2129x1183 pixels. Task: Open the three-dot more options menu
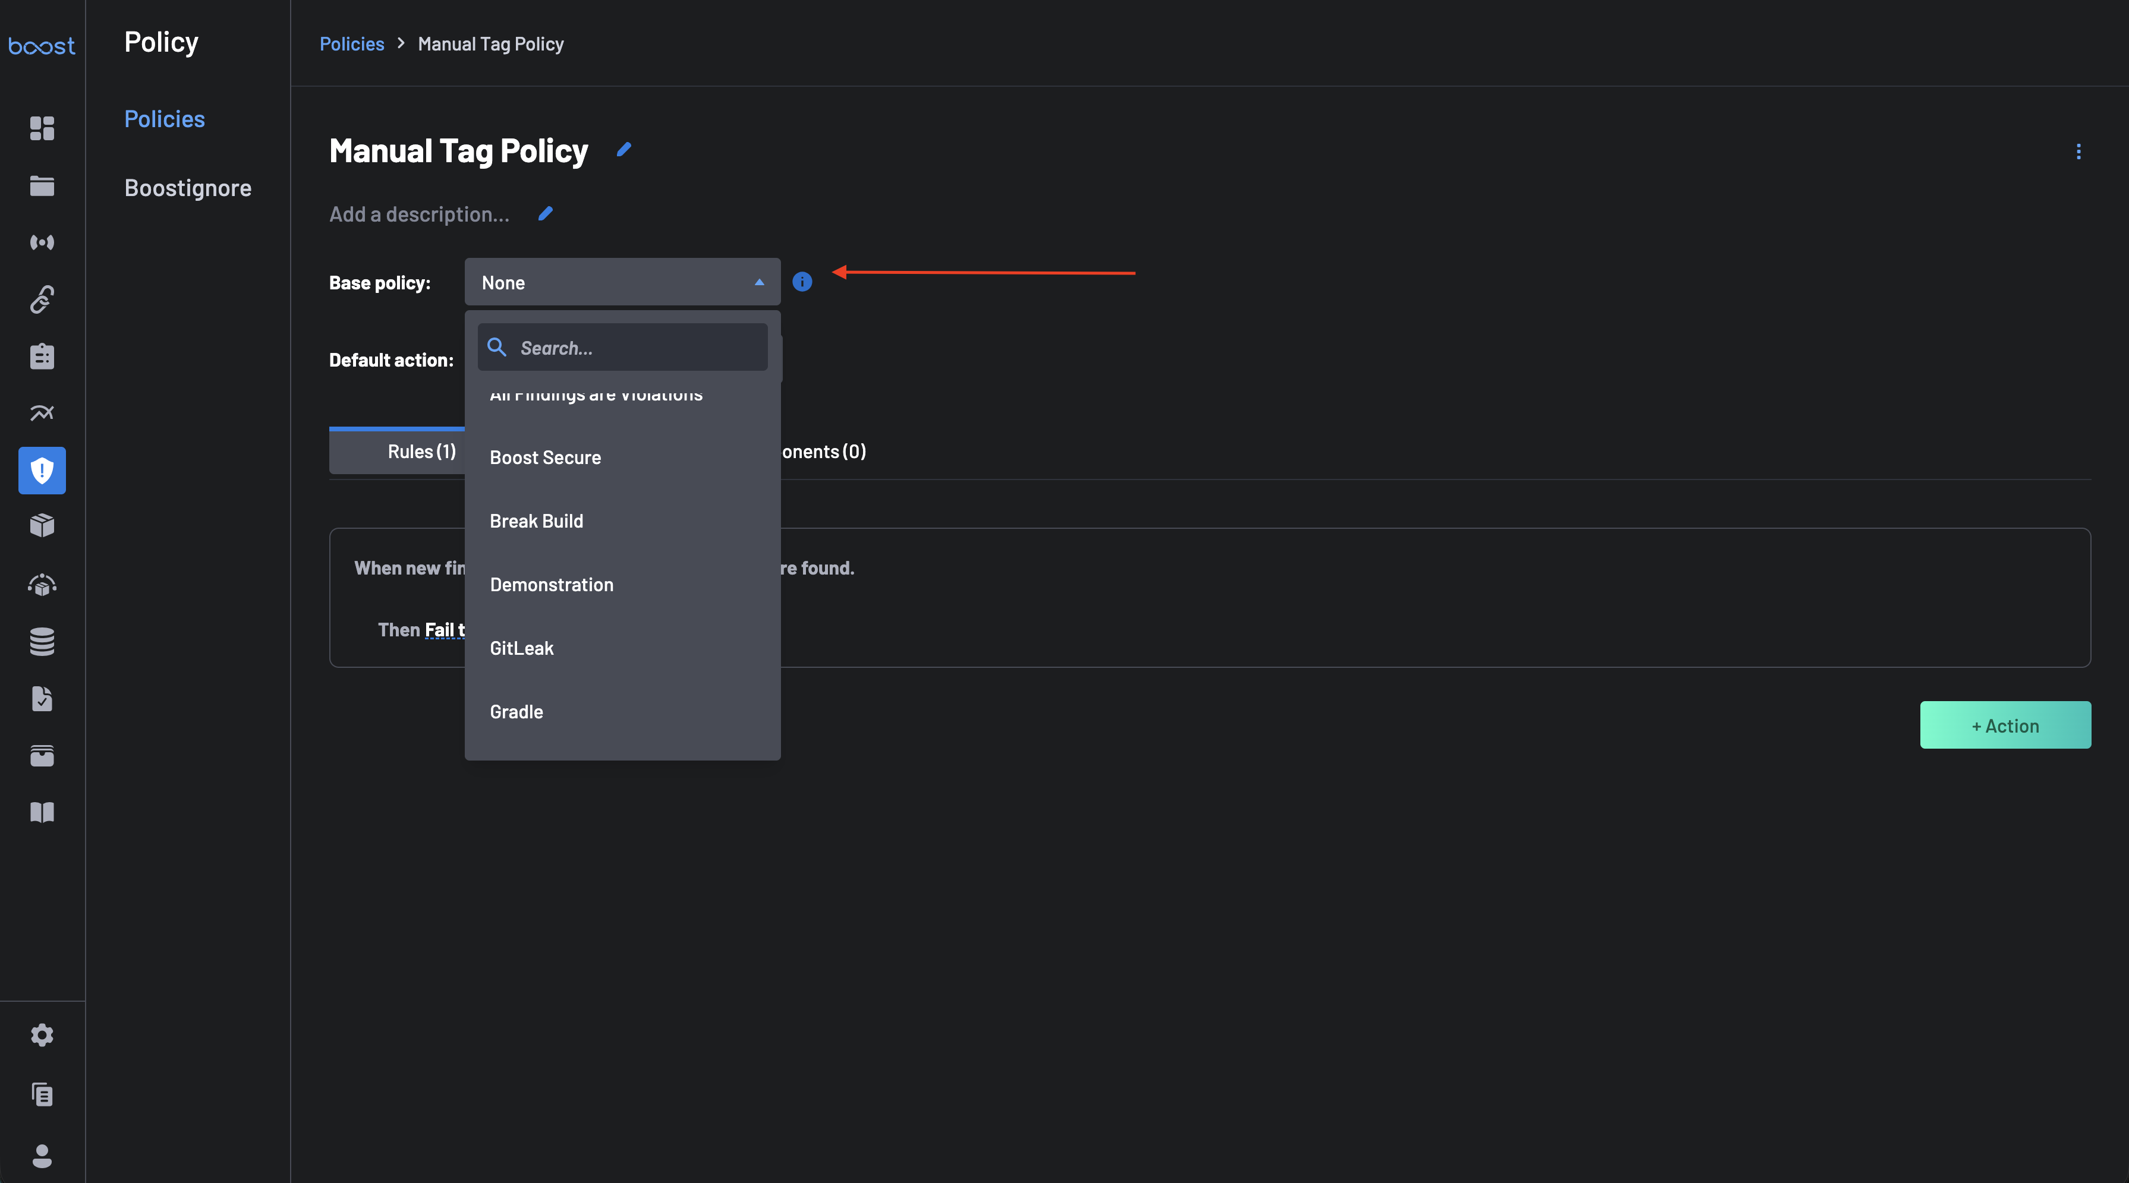(2078, 151)
